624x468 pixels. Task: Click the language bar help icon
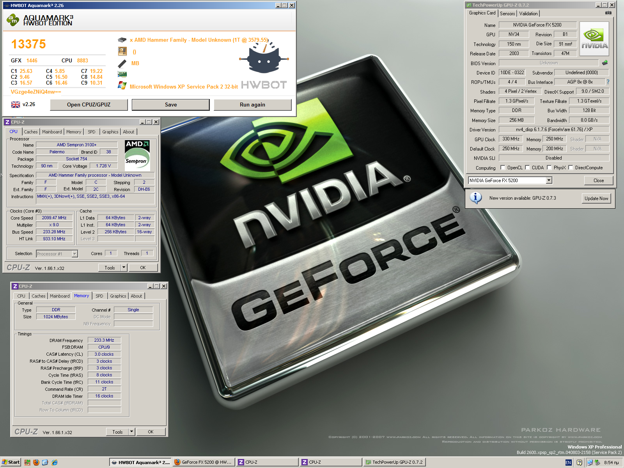pos(579,463)
